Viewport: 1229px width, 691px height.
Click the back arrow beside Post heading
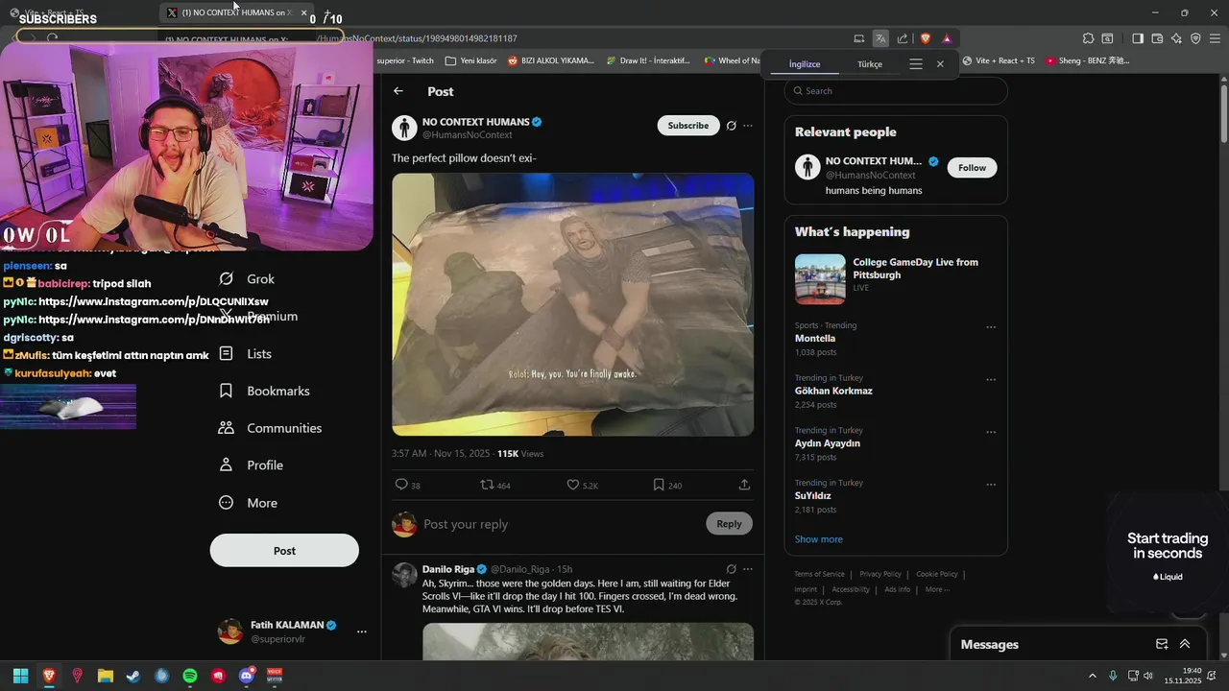398,91
